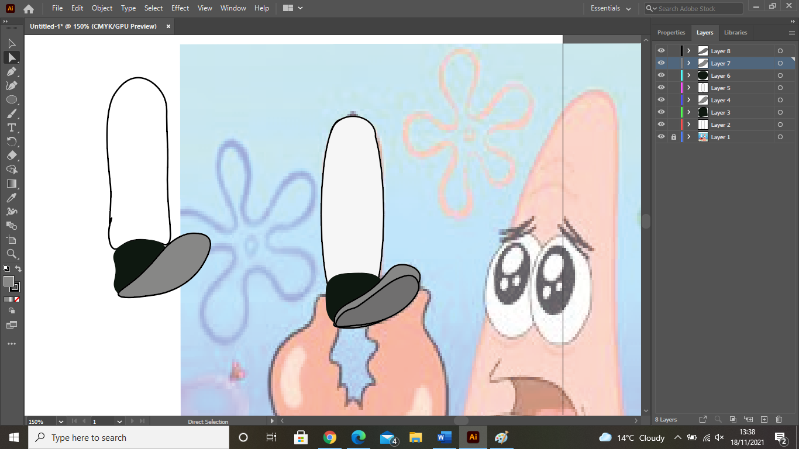Delete selected layer with trash icon
This screenshot has width=799, height=449.
[779, 420]
